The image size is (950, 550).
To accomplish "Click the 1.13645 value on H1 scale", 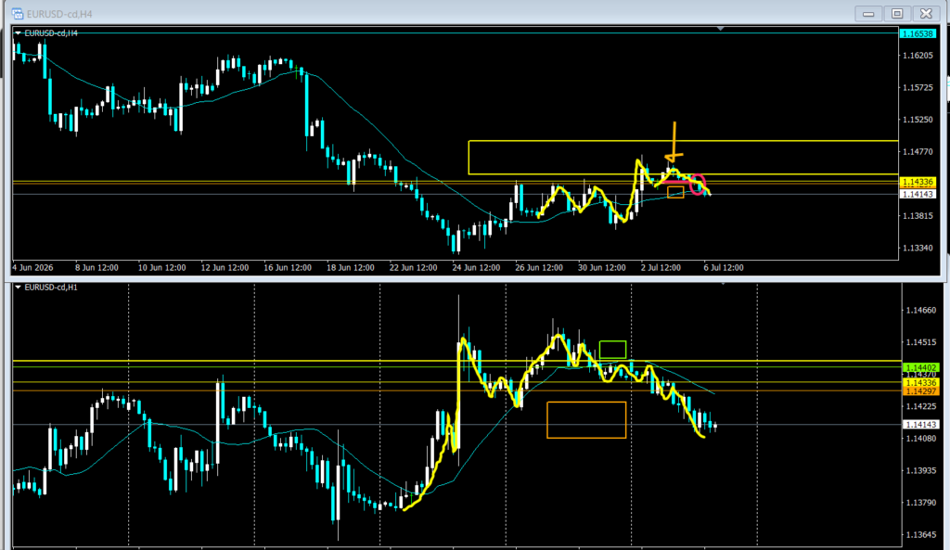I will tap(921, 535).
